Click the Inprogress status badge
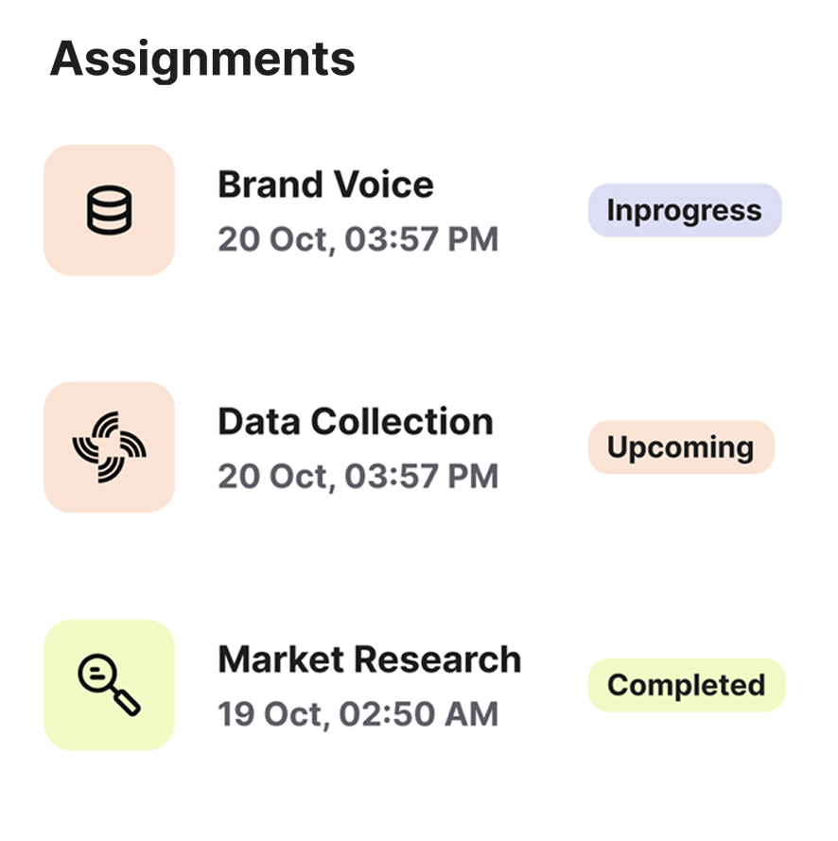Image resolution: width=838 pixels, height=841 pixels. click(684, 210)
